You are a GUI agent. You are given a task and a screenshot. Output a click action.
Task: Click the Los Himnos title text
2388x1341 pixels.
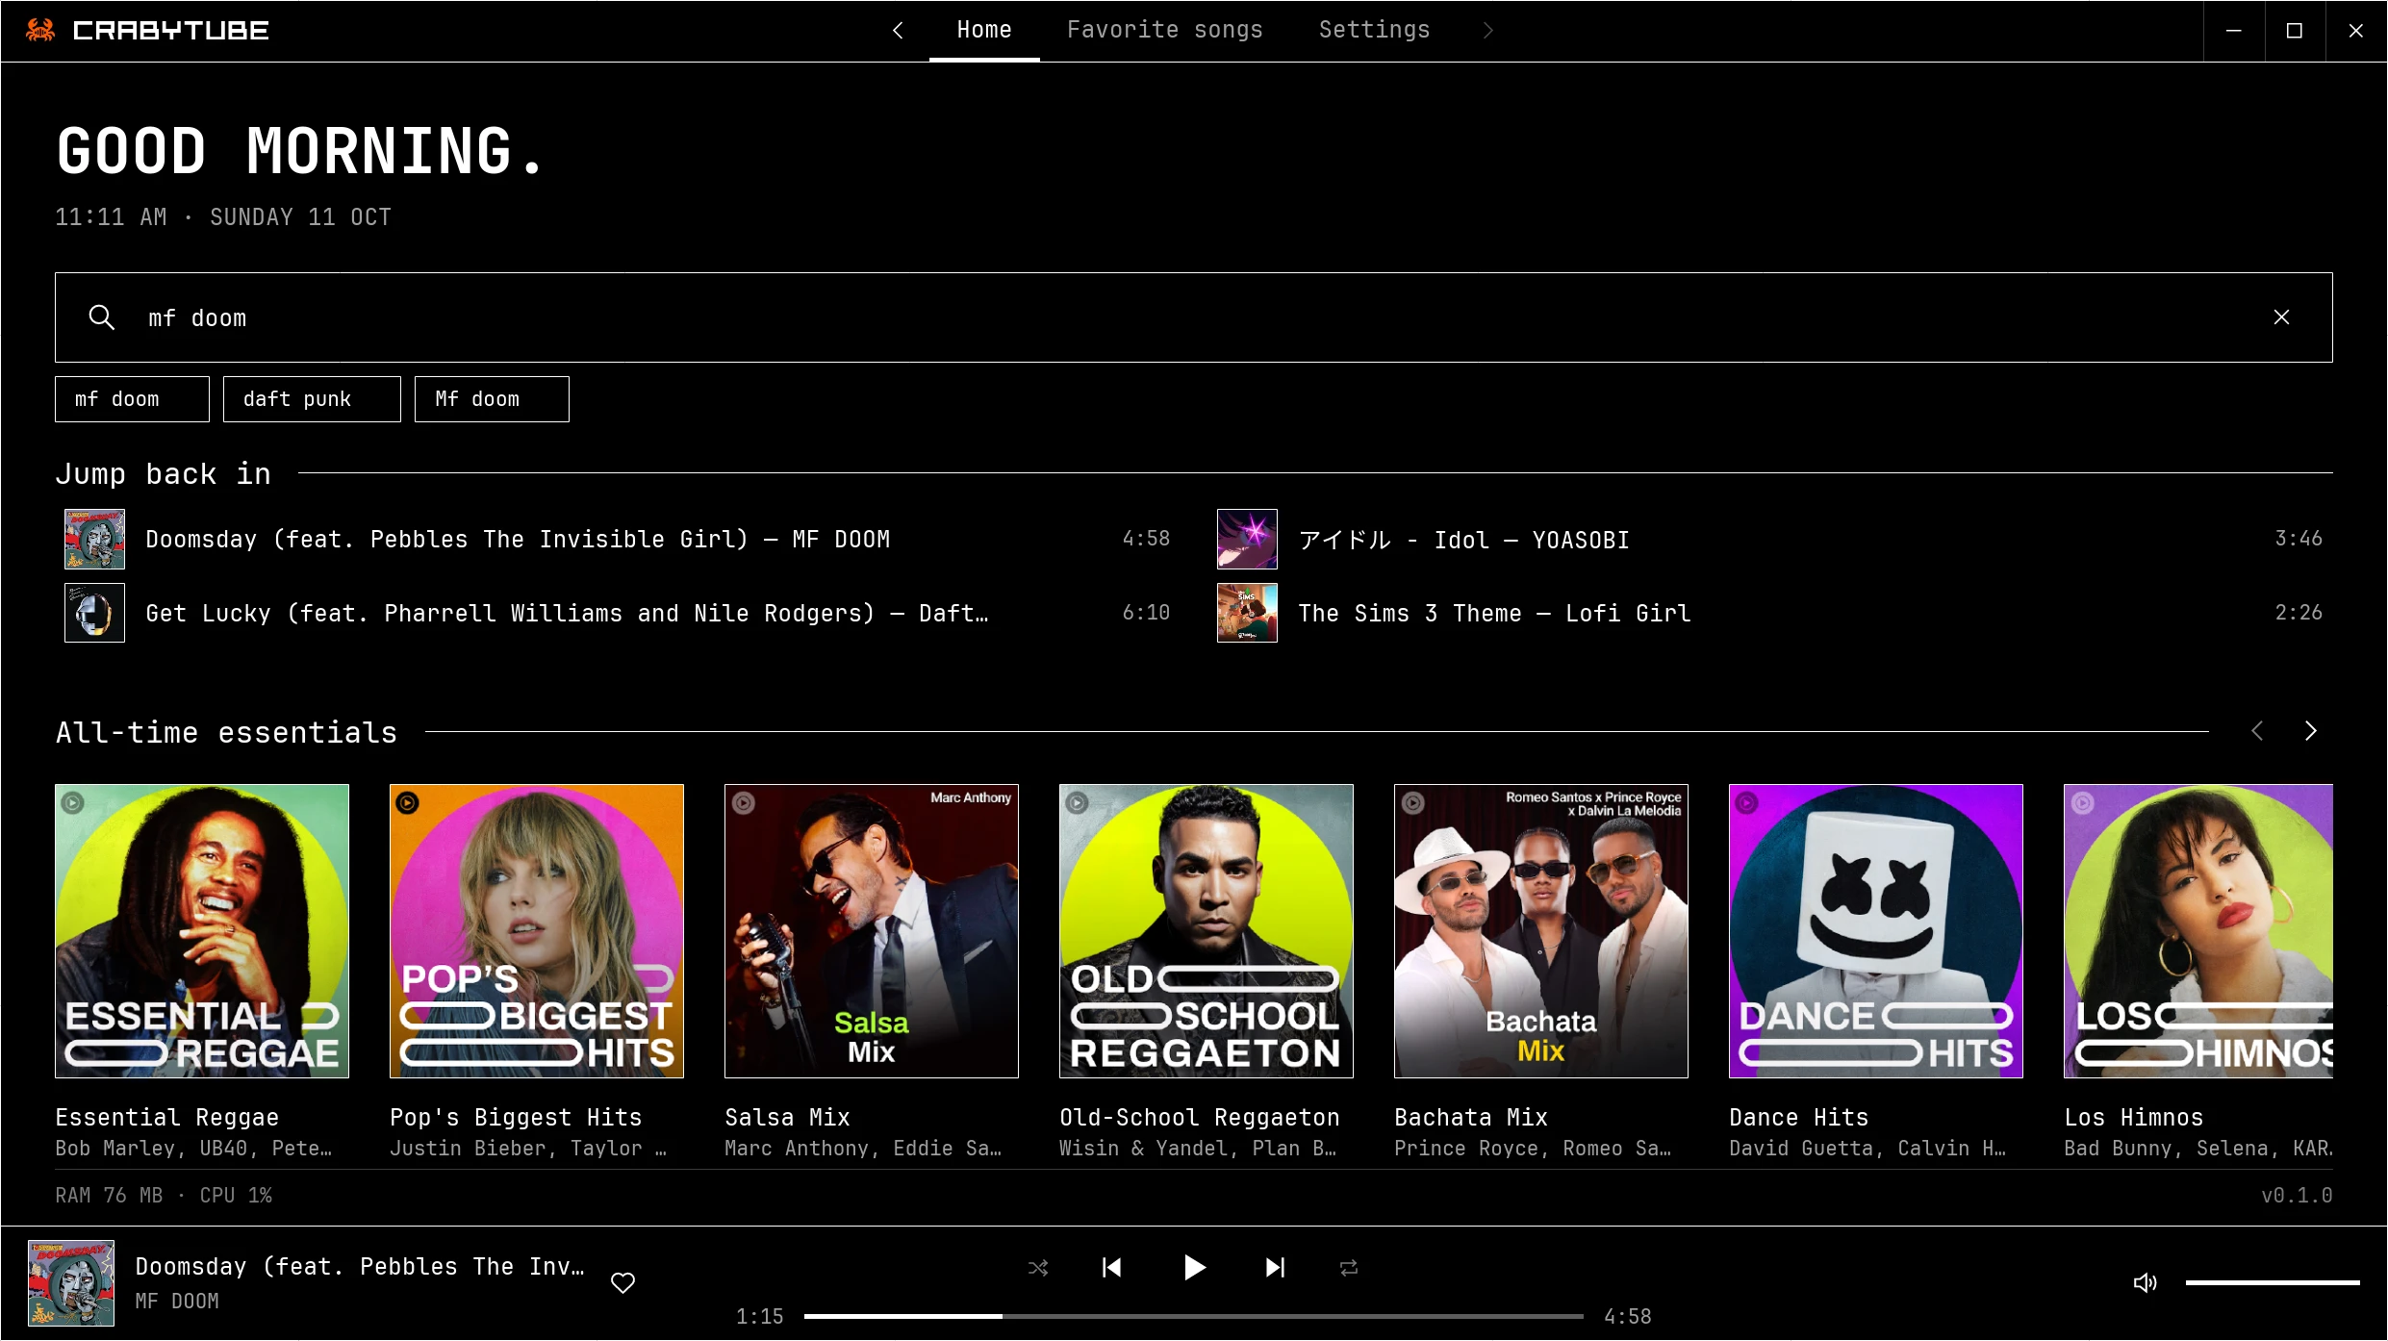pos(2134,1117)
